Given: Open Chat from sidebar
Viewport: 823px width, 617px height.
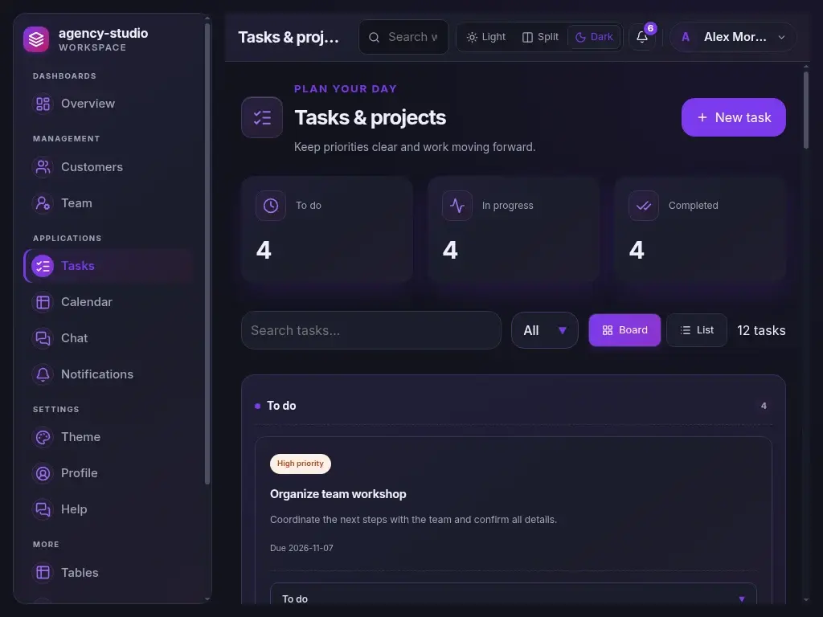Looking at the screenshot, I should point(109,338).
